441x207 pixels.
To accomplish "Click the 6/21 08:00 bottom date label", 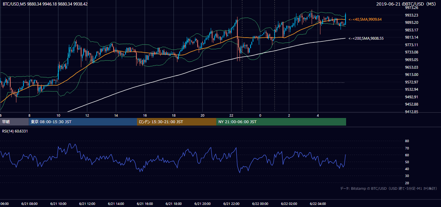I will tap(29, 204).
